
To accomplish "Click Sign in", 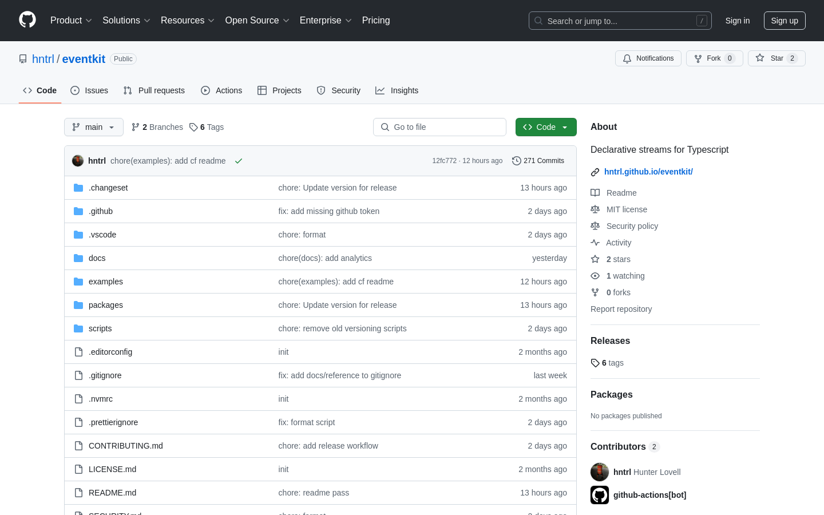I will point(738,21).
